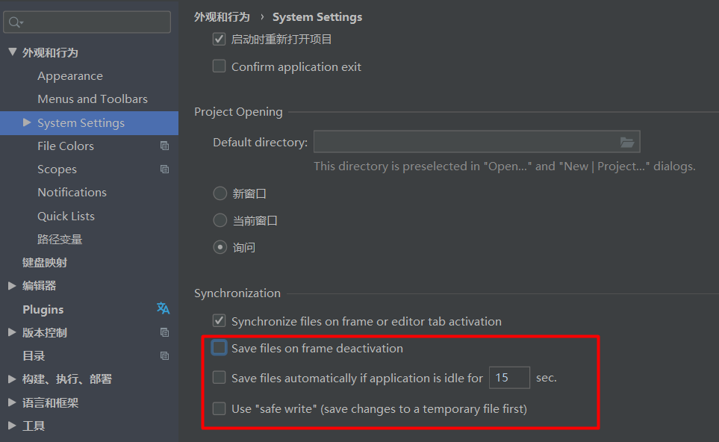The width and height of the screenshot is (719, 442).
Task: Click the 外观和行为 breadcrumb link
Action: click(222, 16)
